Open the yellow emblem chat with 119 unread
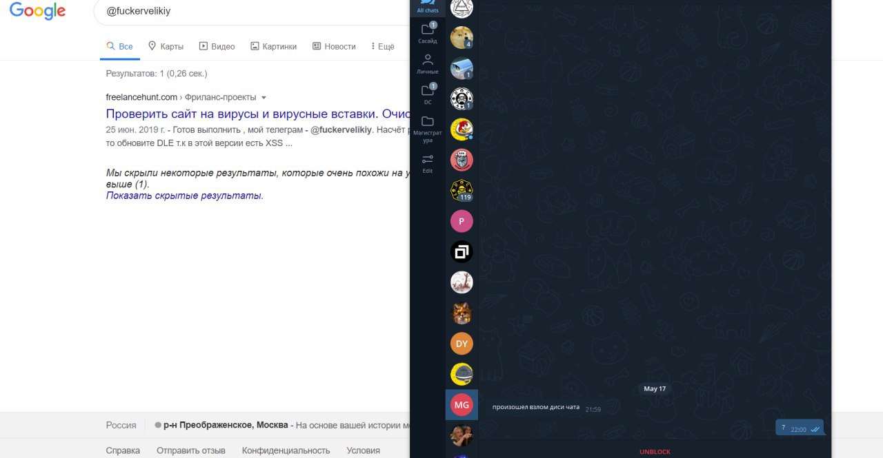 (x=462, y=190)
